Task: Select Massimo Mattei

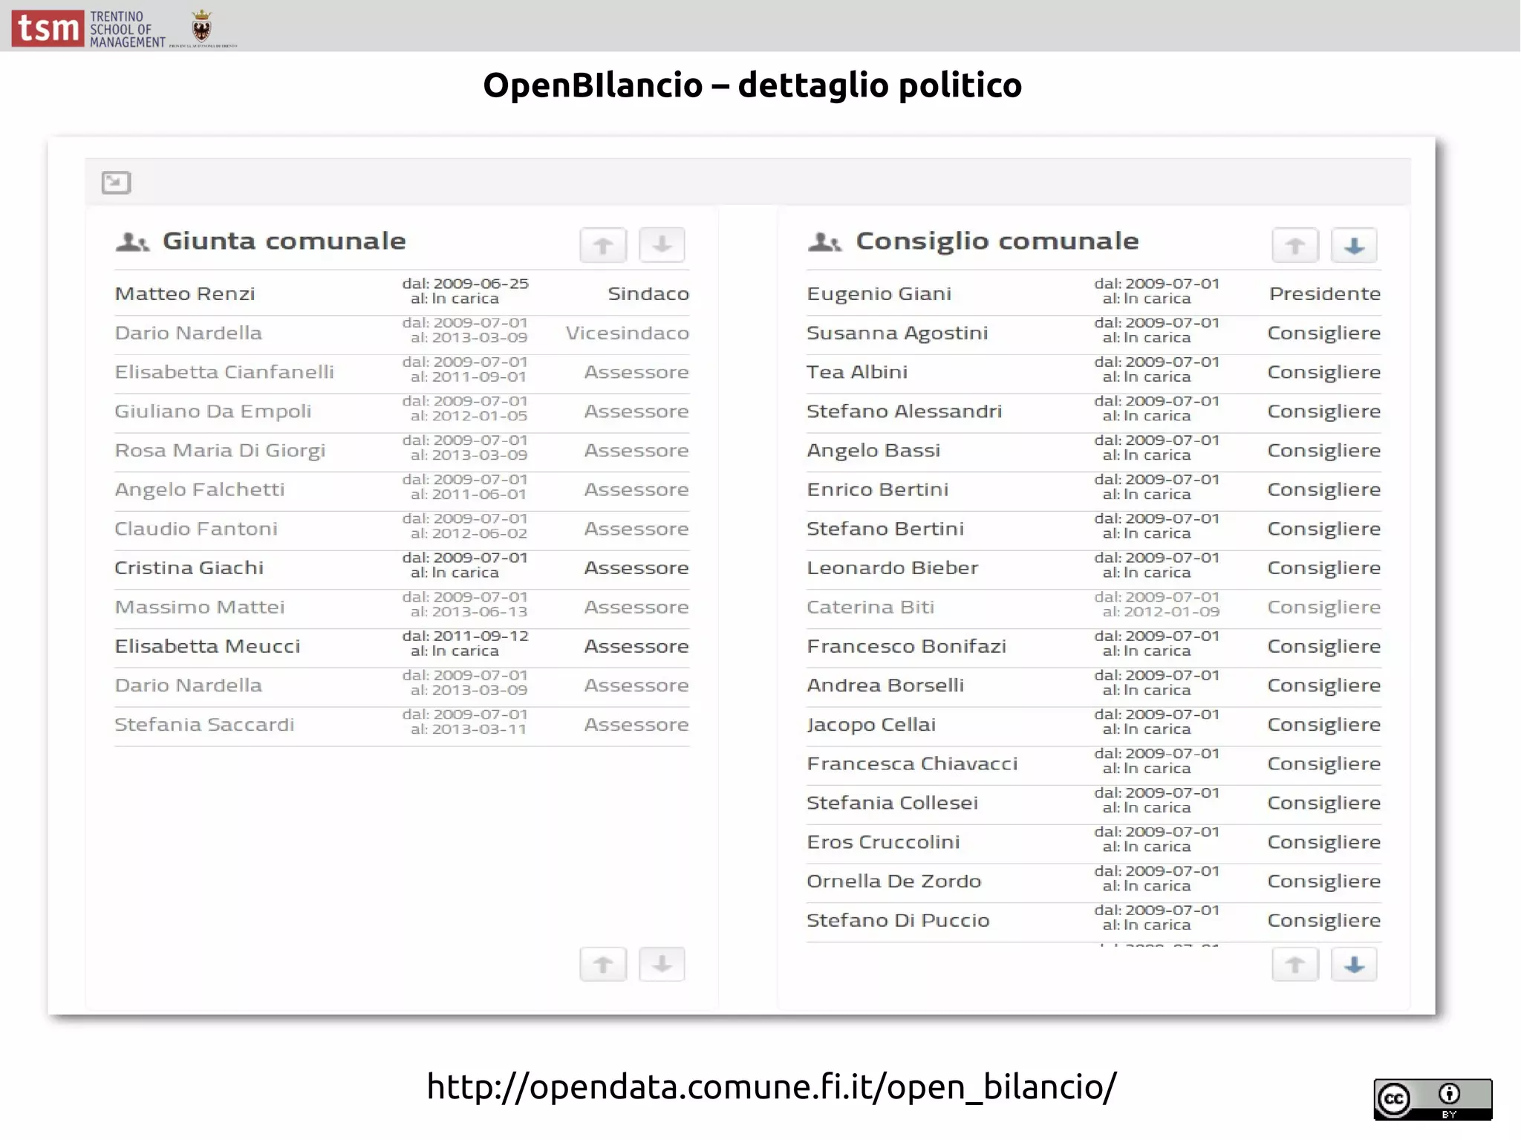Action: (x=199, y=608)
